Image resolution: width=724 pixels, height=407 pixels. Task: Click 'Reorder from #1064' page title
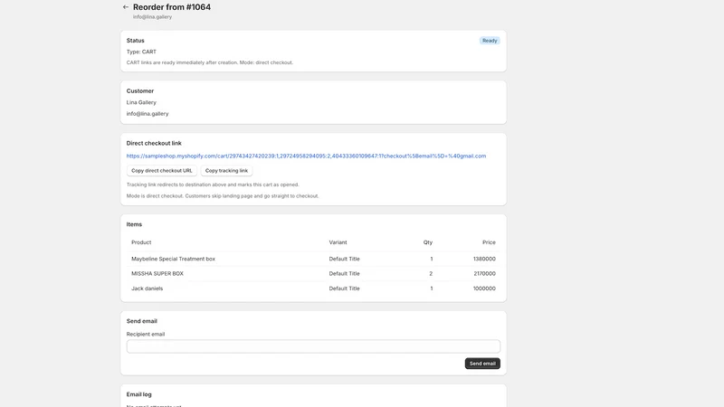click(x=172, y=7)
